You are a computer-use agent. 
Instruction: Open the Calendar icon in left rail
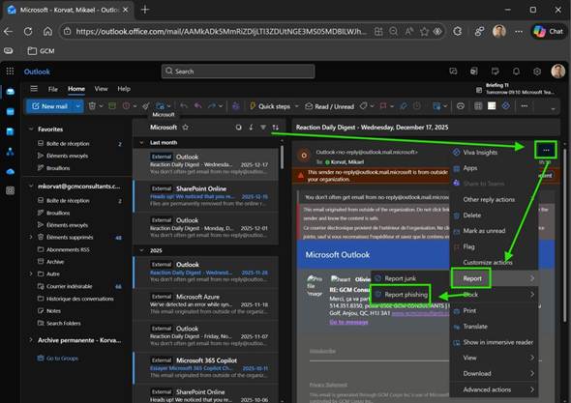11,112
